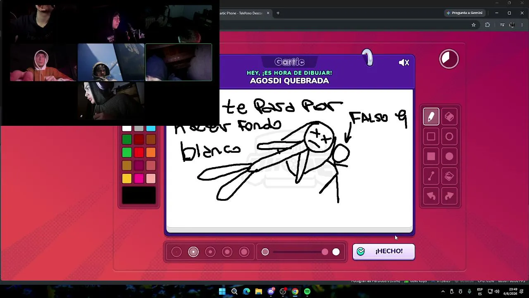Open File Explorer from the taskbar
The image size is (529, 298).
(x=259, y=291)
